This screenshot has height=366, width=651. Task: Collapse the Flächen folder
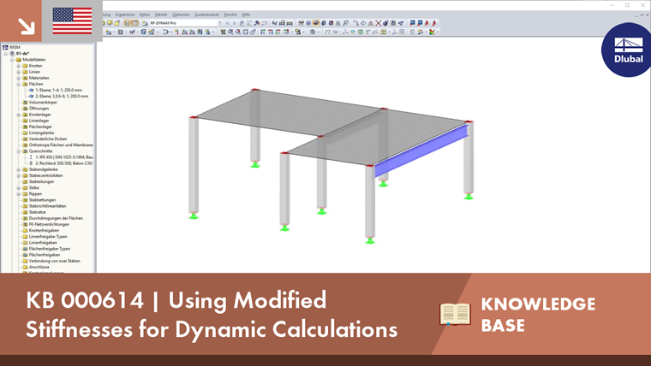click(x=18, y=84)
